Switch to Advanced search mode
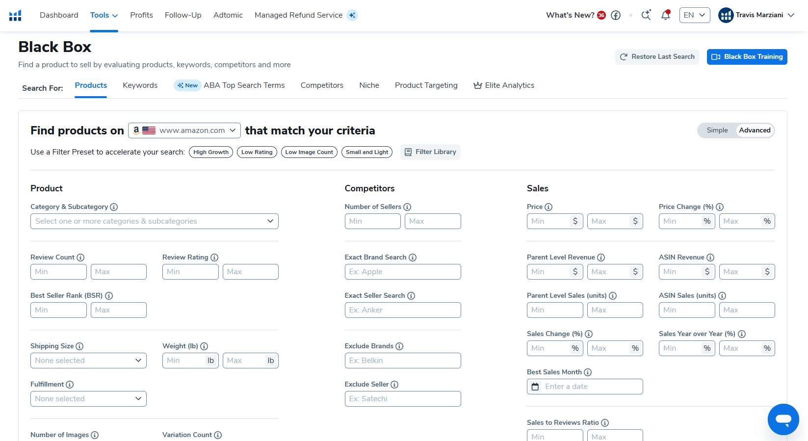The width and height of the screenshot is (808, 441). pos(755,130)
